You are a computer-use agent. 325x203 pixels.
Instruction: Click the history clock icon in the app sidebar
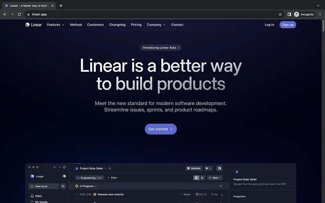pos(64,167)
